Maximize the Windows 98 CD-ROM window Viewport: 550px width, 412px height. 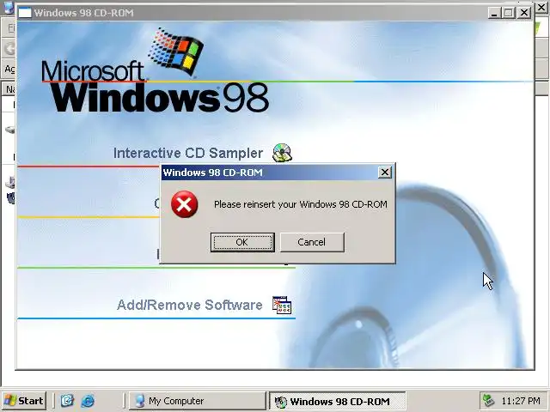pyautogui.click(x=509, y=13)
